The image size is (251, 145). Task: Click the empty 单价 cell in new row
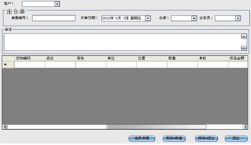coord(213,65)
